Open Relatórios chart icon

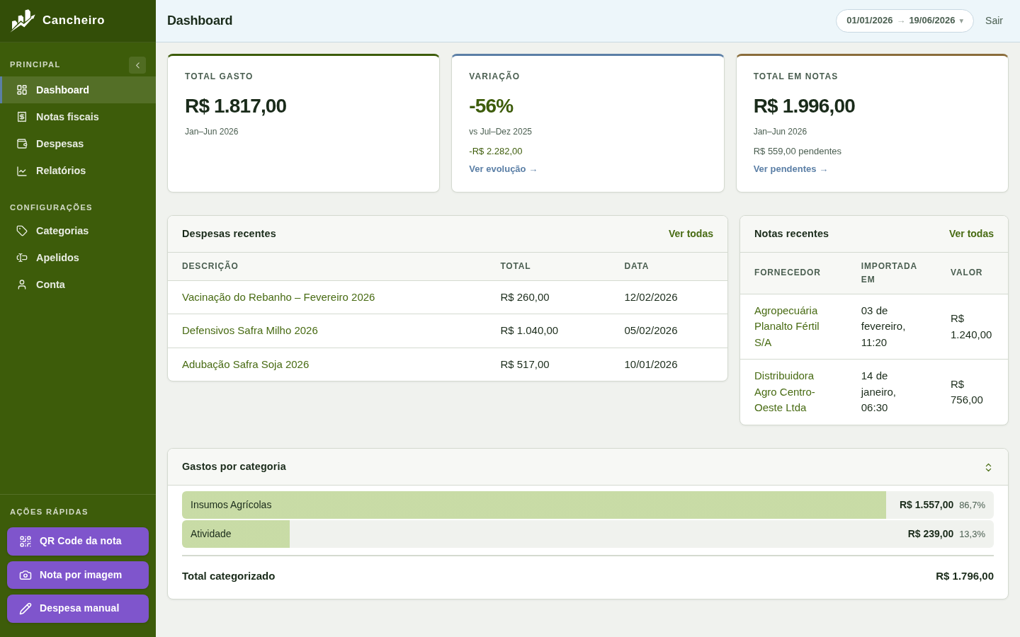[x=22, y=171]
